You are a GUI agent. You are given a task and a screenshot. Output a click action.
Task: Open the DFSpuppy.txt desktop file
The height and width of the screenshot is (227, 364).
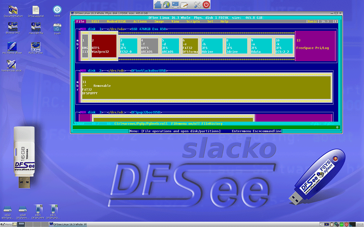coord(36,11)
